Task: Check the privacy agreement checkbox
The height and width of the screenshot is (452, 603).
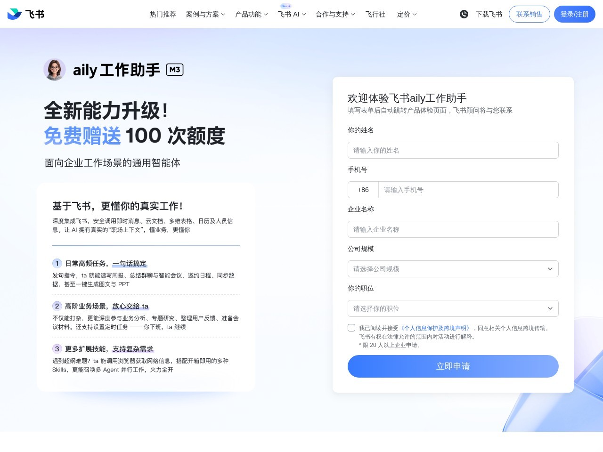Action: click(351, 328)
